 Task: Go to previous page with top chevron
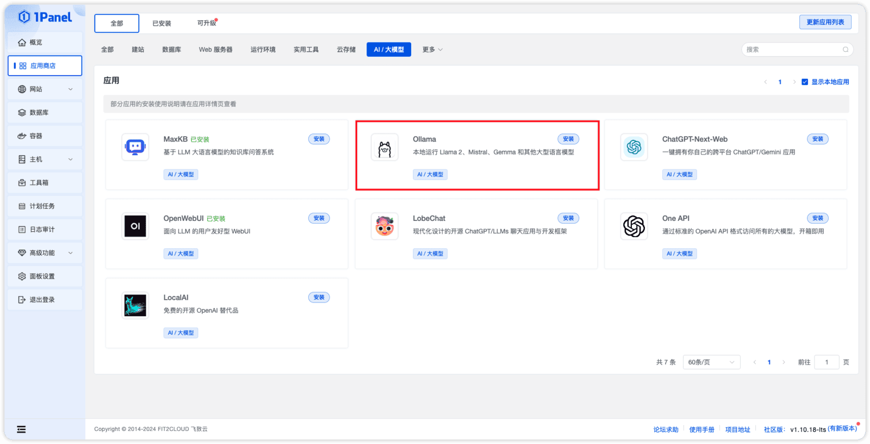pos(766,82)
